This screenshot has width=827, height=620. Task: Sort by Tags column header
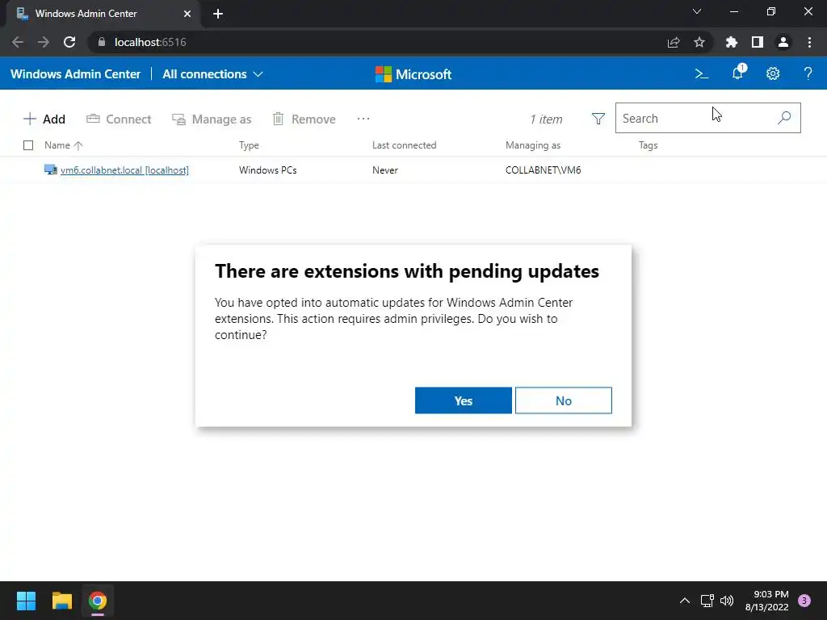click(649, 145)
